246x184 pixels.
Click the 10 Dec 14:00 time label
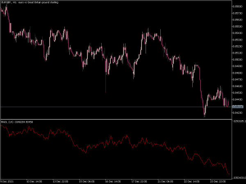[x=34, y=182]
